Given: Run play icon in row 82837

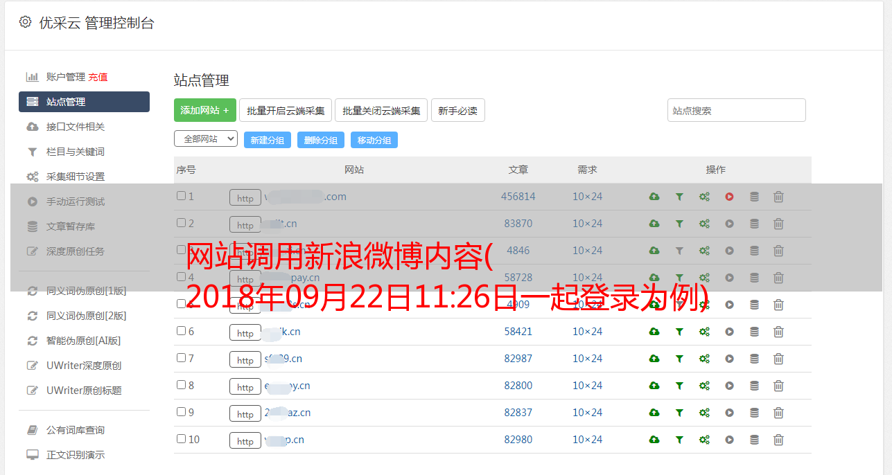Looking at the screenshot, I should [x=729, y=413].
